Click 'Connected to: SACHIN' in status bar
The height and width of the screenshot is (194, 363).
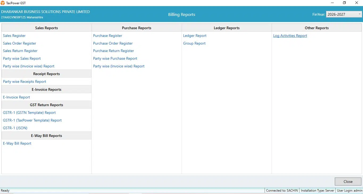282,191
